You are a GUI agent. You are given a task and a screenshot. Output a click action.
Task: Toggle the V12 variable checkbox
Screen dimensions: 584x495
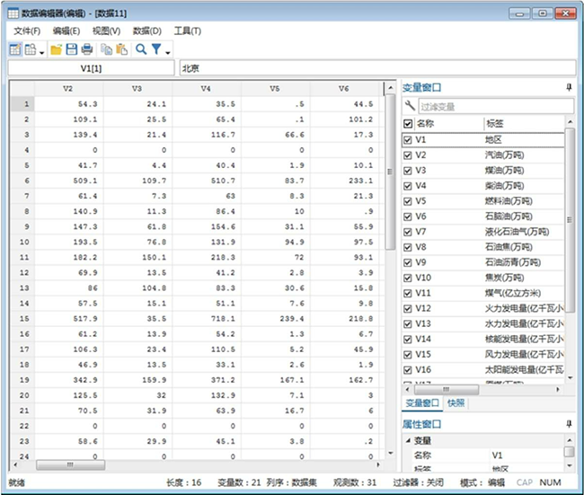(x=408, y=309)
